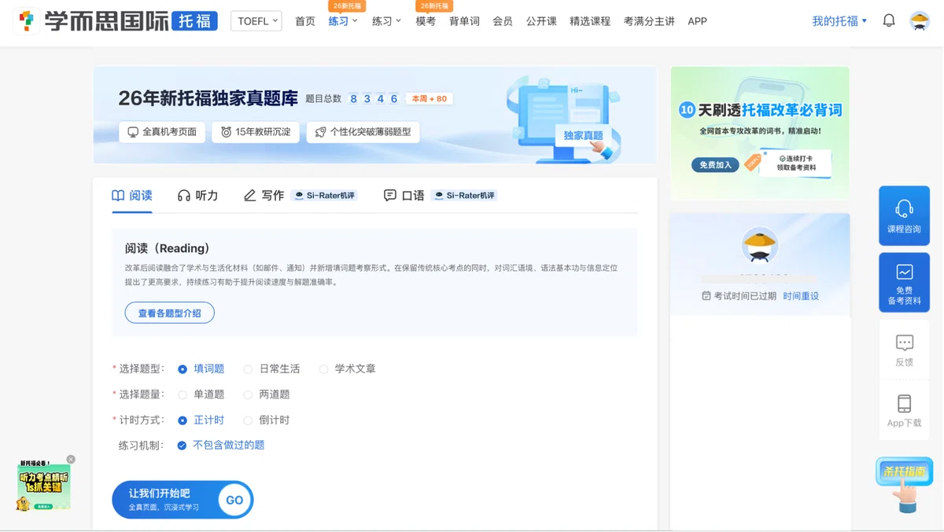Open APP in navigation
Image resolution: width=944 pixels, height=532 pixels.
(x=697, y=21)
